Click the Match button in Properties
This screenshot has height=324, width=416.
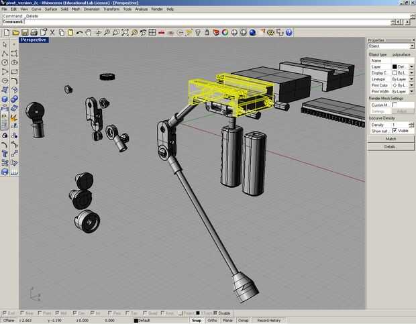click(391, 139)
